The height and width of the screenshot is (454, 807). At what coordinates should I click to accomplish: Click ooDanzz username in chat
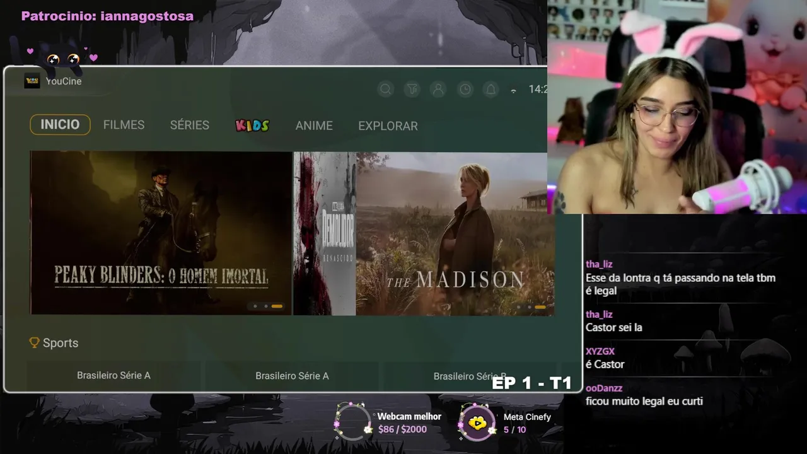pyautogui.click(x=604, y=388)
